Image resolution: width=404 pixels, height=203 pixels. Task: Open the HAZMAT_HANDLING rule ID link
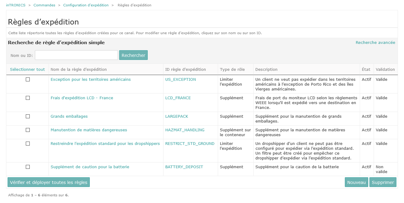click(x=185, y=130)
